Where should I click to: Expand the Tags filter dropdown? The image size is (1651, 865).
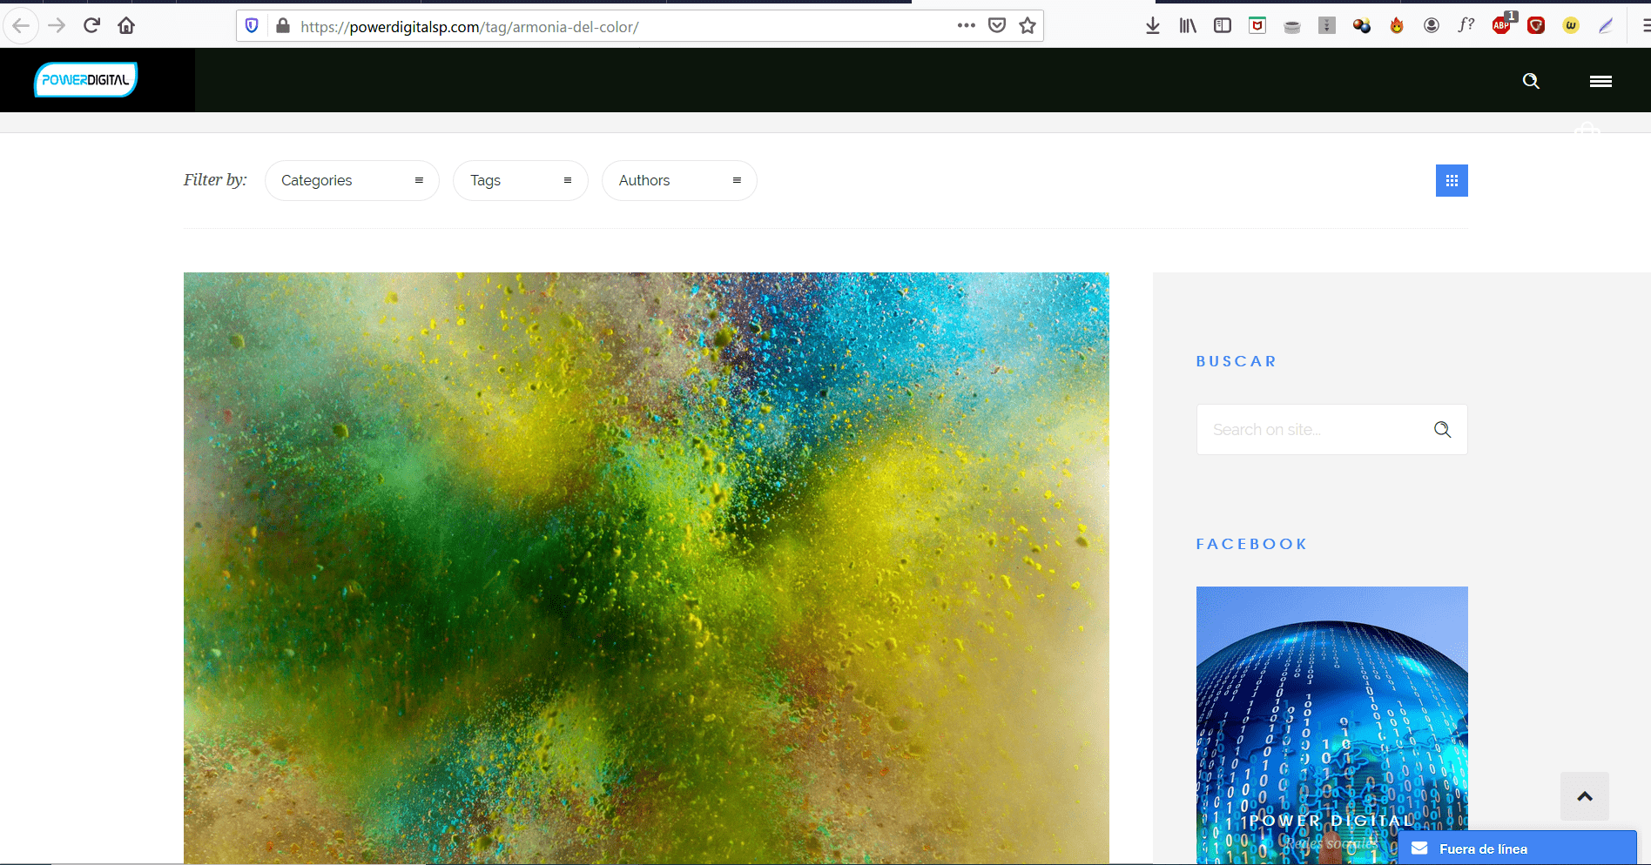[x=521, y=180]
